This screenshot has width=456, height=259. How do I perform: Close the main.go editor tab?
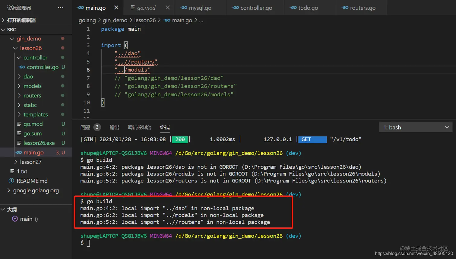116,8
